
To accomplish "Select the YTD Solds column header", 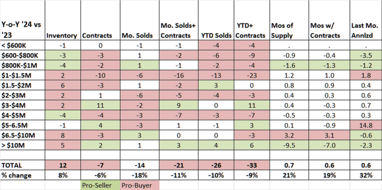I will click(216, 20).
